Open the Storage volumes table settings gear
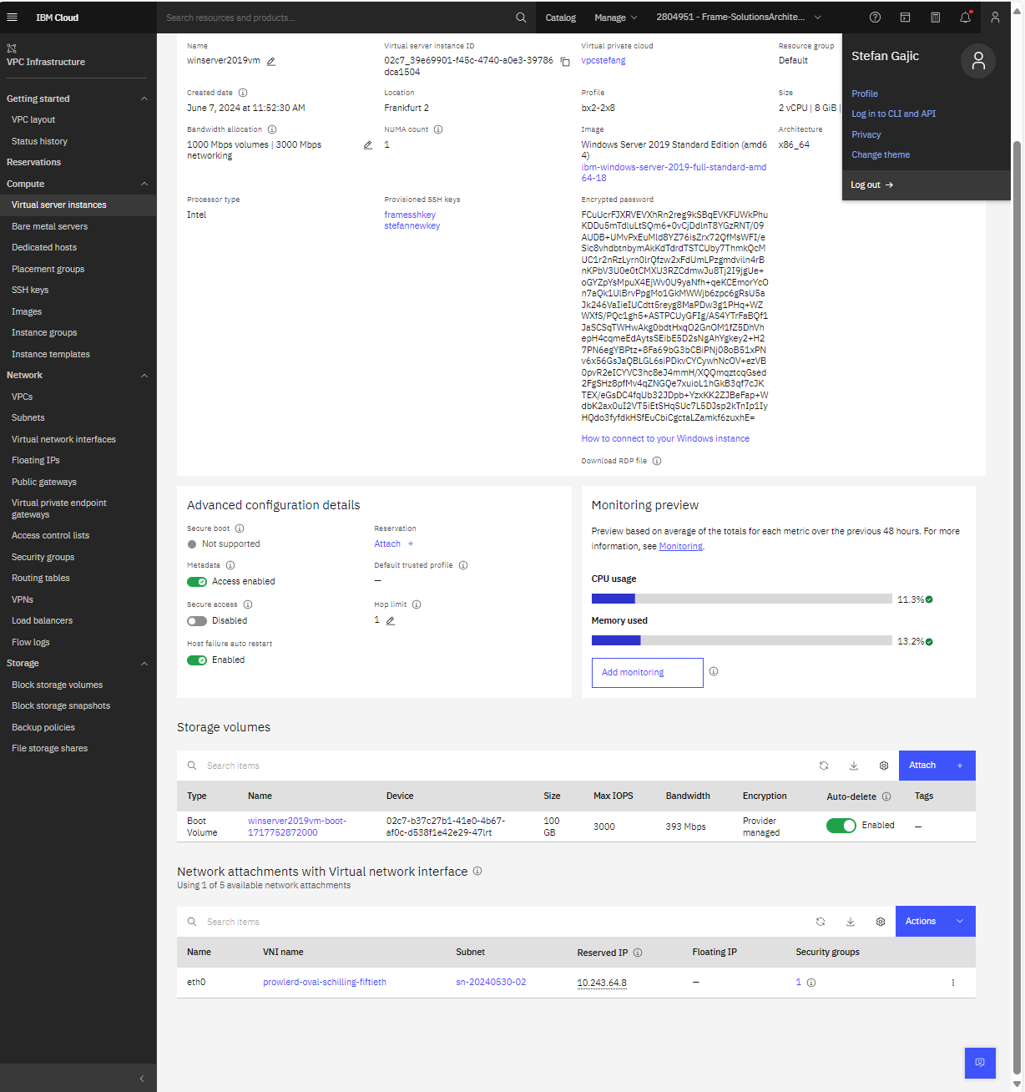This screenshot has width=1025, height=1092. pos(884,765)
